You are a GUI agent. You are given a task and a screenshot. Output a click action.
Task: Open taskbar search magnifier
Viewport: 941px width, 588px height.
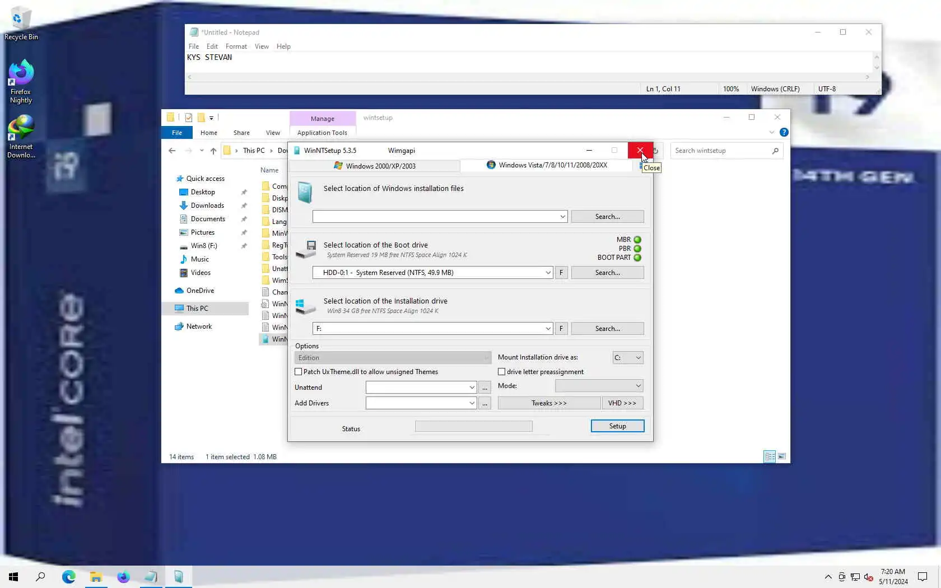(x=40, y=577)
